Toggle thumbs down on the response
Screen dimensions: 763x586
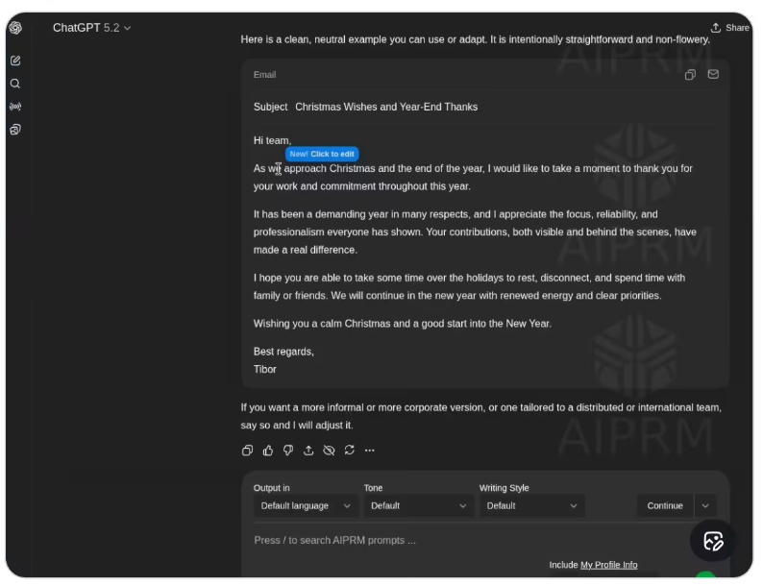pyautogui.click(x=288, y=451)
